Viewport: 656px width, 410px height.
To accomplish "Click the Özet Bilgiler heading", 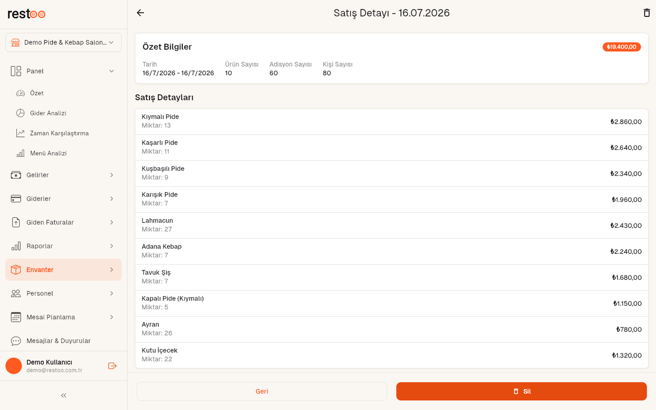I will coord(167,47).
